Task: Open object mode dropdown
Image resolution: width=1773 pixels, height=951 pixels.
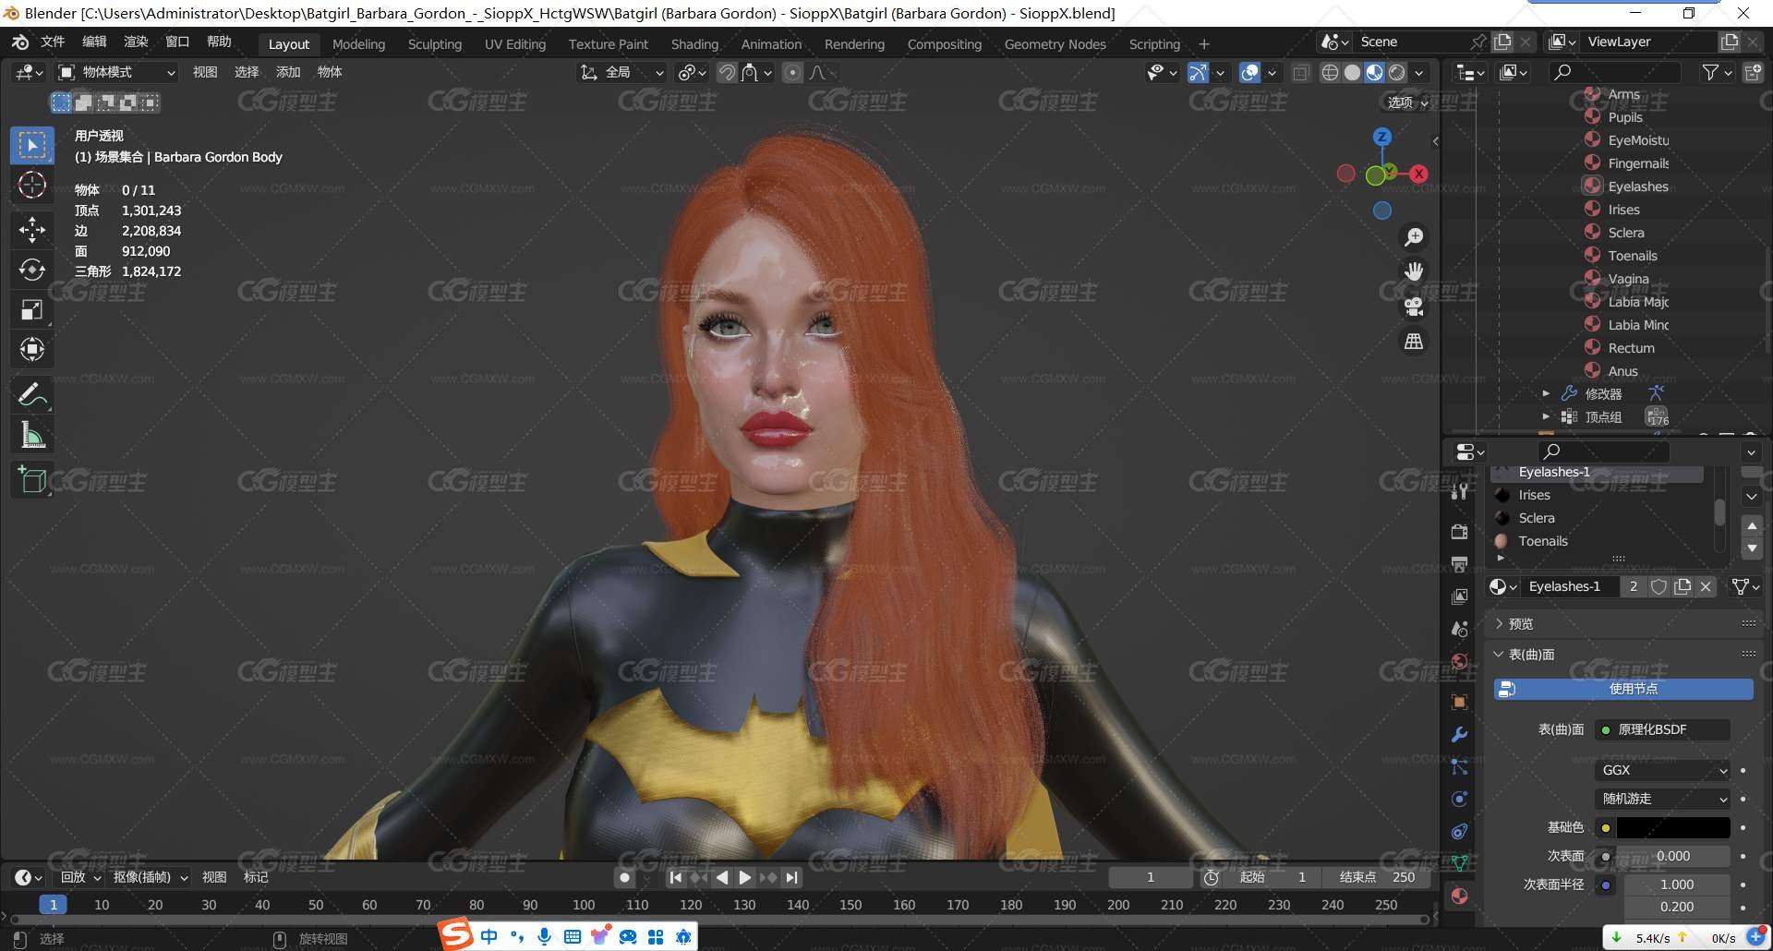Action: 117,72
